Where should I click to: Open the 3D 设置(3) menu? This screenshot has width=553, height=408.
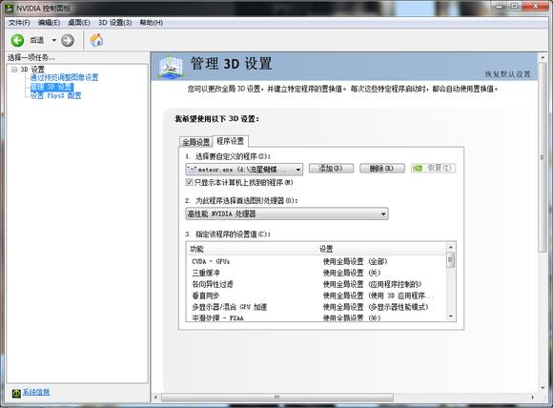click(115, 23)
